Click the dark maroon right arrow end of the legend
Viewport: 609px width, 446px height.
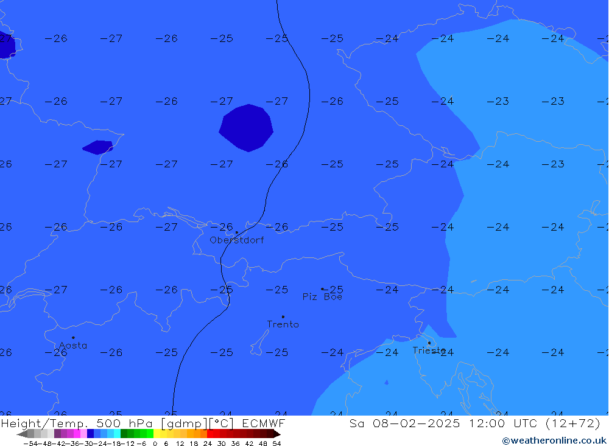click(x=276, y=434)
